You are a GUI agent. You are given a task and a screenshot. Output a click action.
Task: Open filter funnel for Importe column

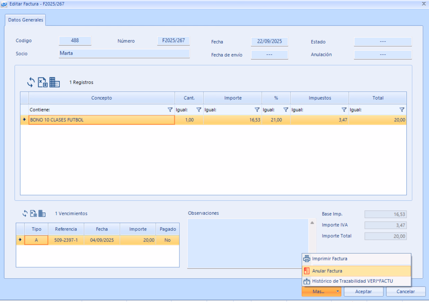[257, 110]
